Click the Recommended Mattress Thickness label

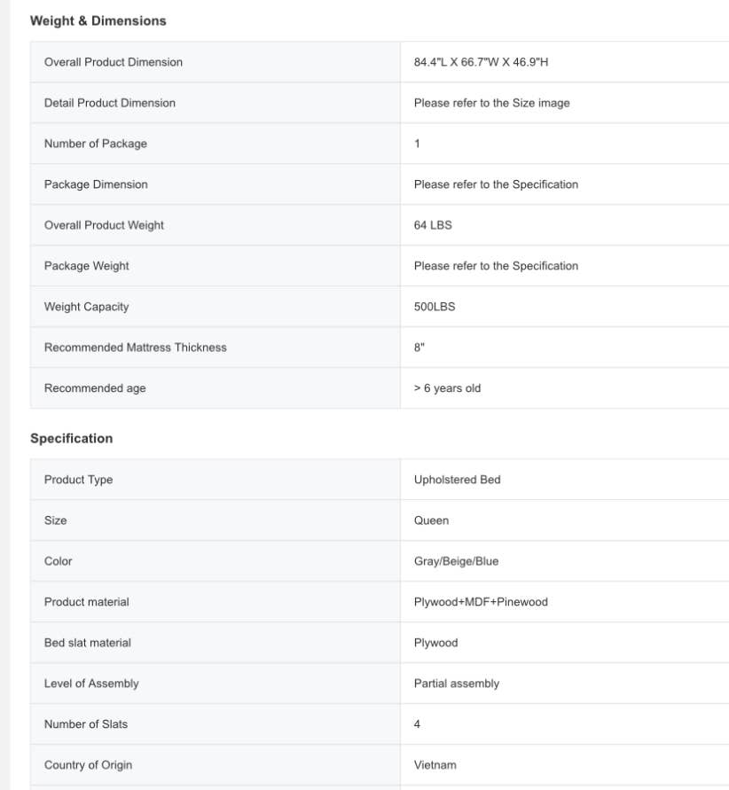pos(136,348)
